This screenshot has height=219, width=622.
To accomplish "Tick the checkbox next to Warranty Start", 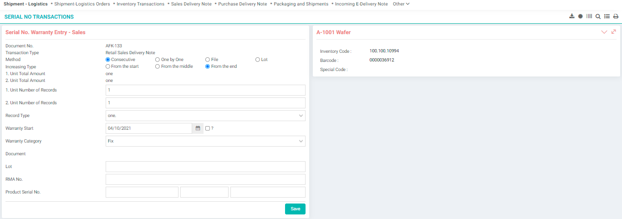I will [x=208, y=128].
